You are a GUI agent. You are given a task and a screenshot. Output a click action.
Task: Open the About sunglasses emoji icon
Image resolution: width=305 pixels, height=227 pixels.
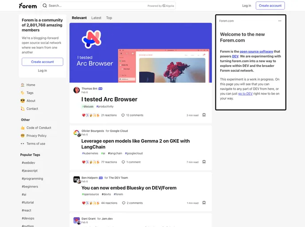[x=23, y=101]
